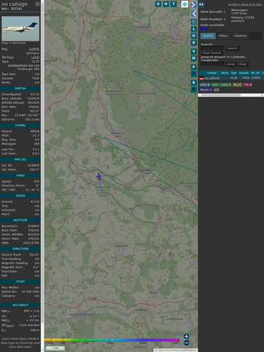This screenshot has height=352, width=264.
Task: Click the Pos. 51.648°, 10.191° coordinates
Action: [x=27, y=115]
